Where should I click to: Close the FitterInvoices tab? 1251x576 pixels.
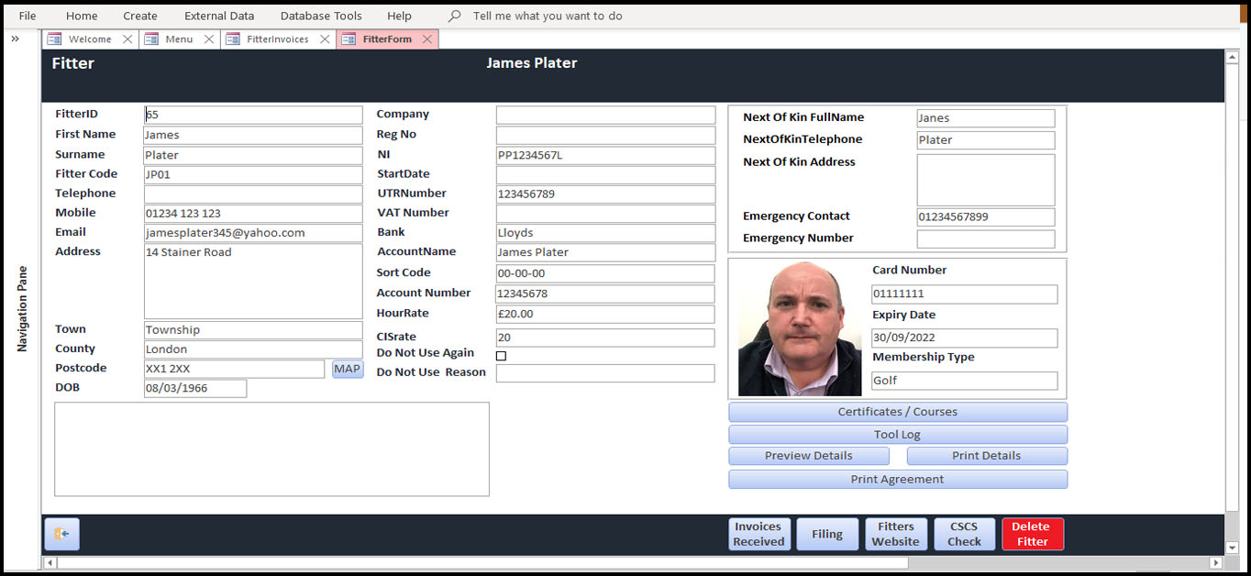325,39
